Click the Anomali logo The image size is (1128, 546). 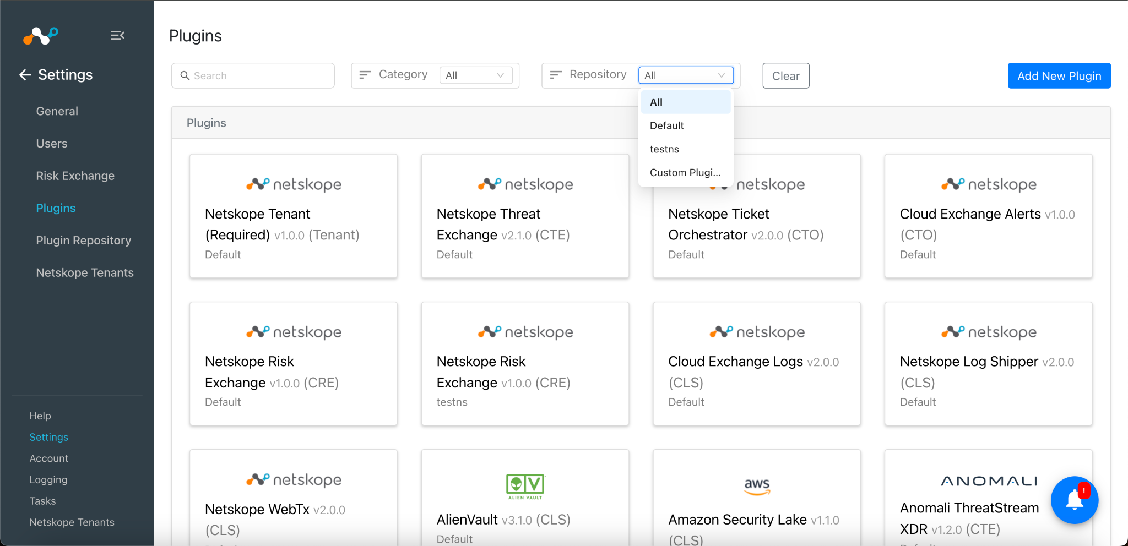click(989, 481)
